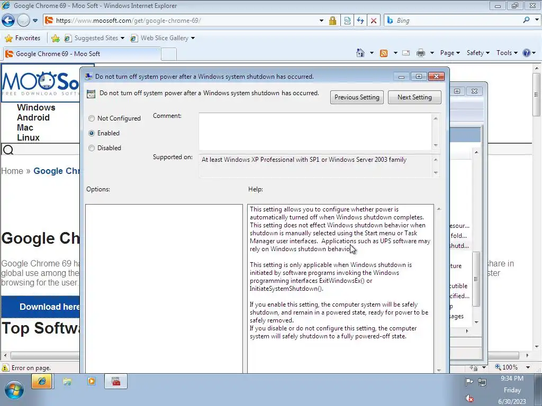Click the Windows link on Moo Soft
Screen dimensions: 542x406
(x=36, y=107)
